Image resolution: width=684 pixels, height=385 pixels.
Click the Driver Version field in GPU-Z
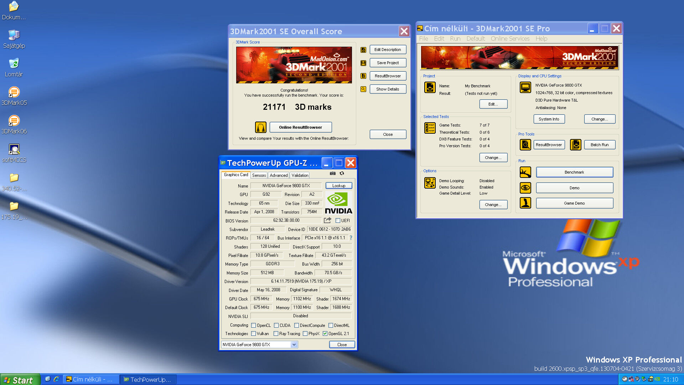coord(301,281)
